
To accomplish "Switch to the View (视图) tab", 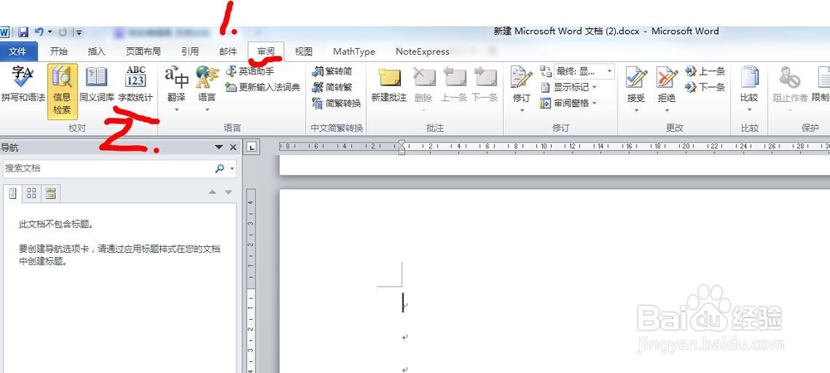I will [303, 51].
